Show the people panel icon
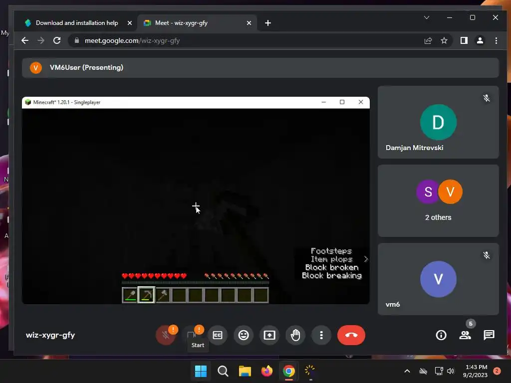The image size is (511, 383). pos(465,335)
